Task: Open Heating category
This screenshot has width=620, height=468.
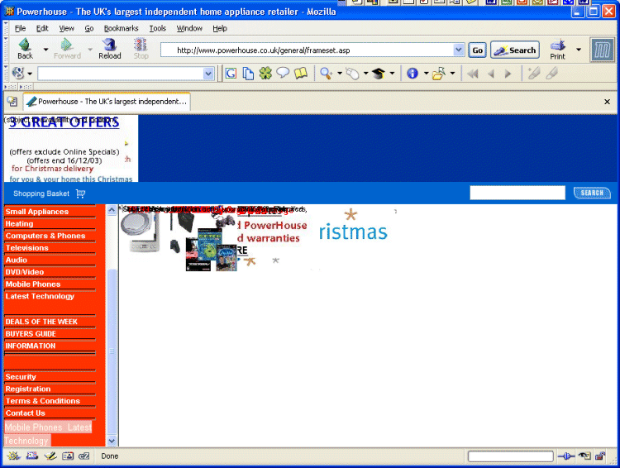Action: click(x=19, y=224)
